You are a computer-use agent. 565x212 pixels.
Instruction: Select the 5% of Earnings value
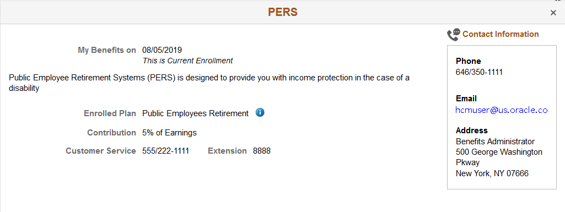(x=169, y=133)
